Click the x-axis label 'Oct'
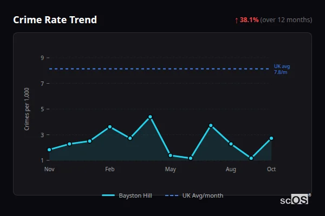325x216 pixels. 271,169
